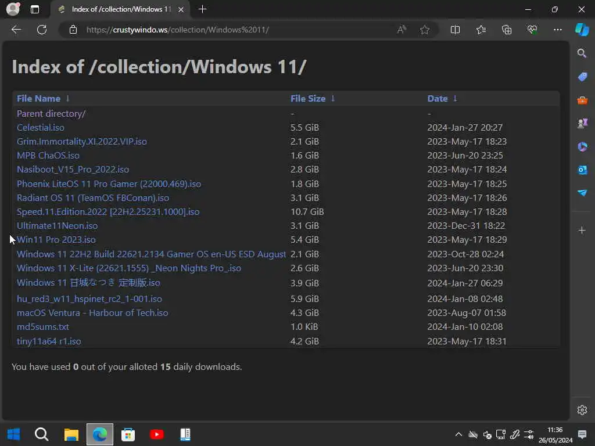Open a new browser tab
The image size is (595, 446).
tap(202, 9)
